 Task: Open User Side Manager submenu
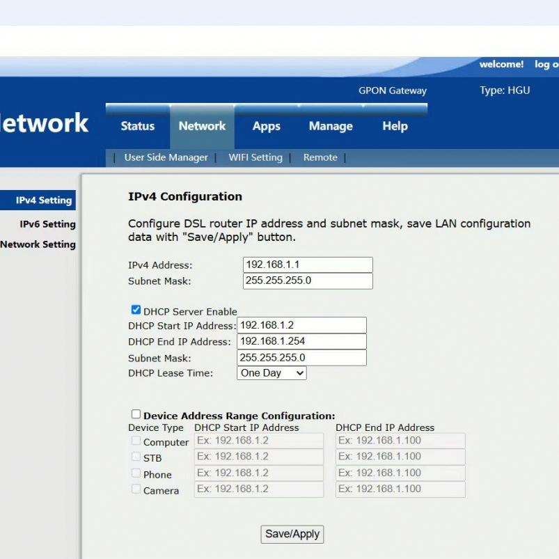click(x=166, y=157)
